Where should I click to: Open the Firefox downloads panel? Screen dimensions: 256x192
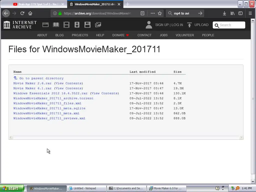pos(224,13)
